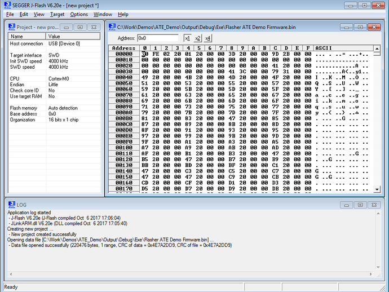Open the Edit menu
The image size is (389, 292).
(24, 14)
